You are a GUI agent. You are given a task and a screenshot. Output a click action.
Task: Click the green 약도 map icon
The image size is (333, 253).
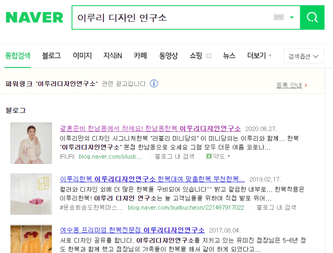[209, 156]
